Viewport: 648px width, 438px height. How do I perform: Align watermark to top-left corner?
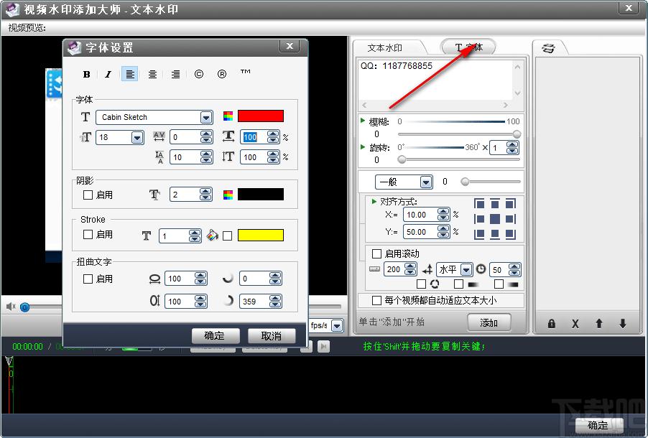479,204
